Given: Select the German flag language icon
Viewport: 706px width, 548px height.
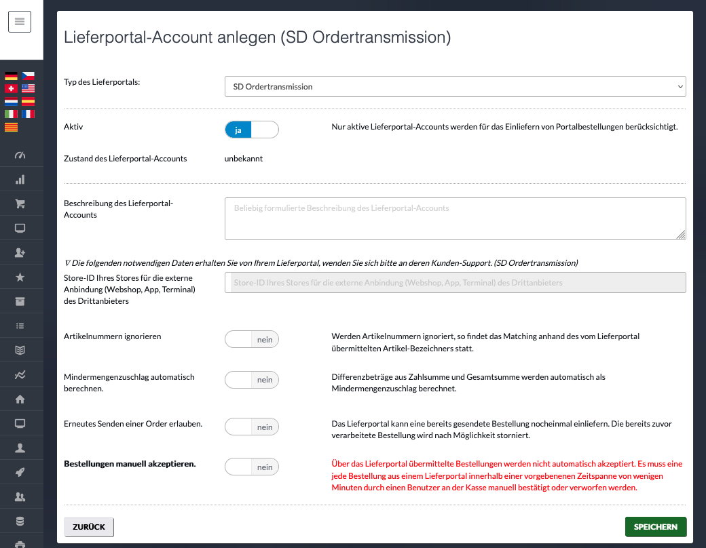Looking at the screenshot, I should pos(12,75).
